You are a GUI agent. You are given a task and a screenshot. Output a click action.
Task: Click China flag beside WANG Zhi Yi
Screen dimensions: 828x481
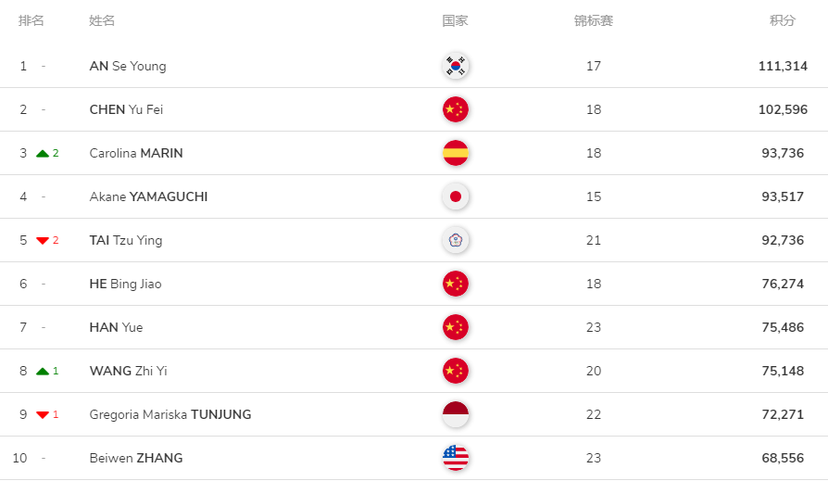455,371
